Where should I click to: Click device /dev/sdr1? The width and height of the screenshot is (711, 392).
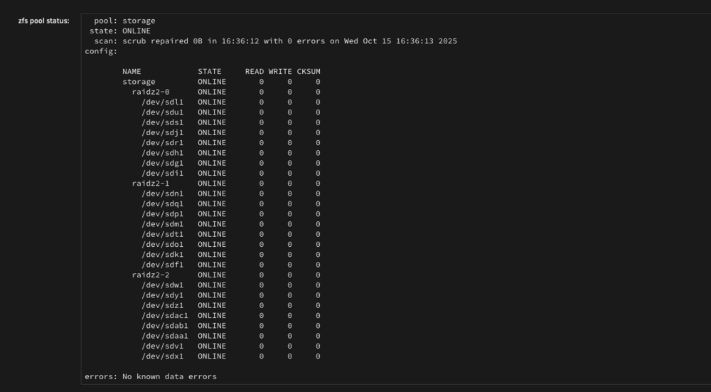pyautogui.click(x=162, y=143)
